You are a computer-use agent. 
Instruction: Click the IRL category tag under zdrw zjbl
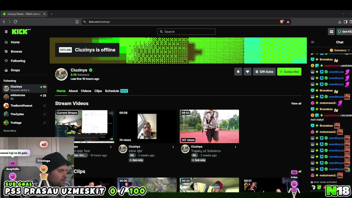pyautogui.click(x=132, y=155)
